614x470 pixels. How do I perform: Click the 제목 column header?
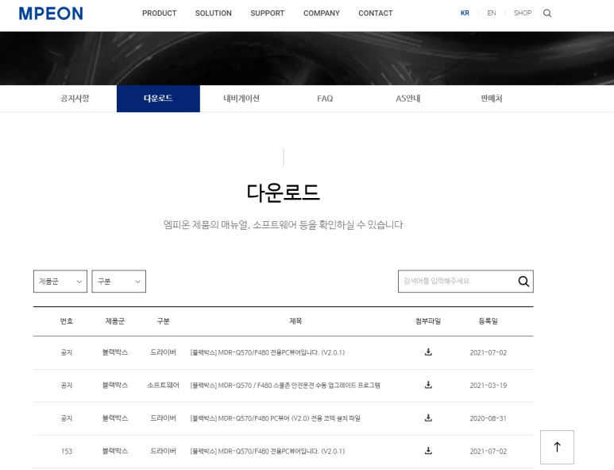[x=295, y=321]
